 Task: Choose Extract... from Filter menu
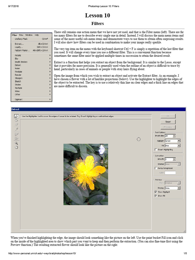pos(31,44)
